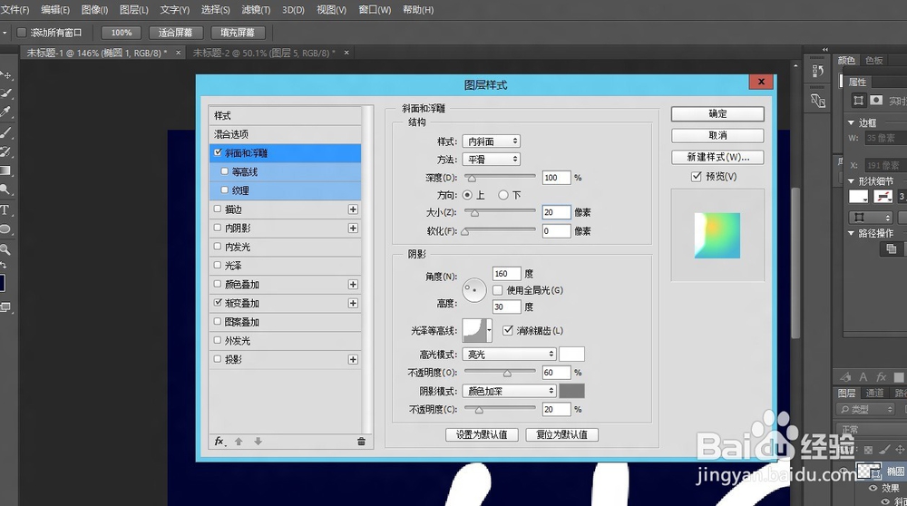
Task: Select the Brush tool
Action: (x=5, y=132)
